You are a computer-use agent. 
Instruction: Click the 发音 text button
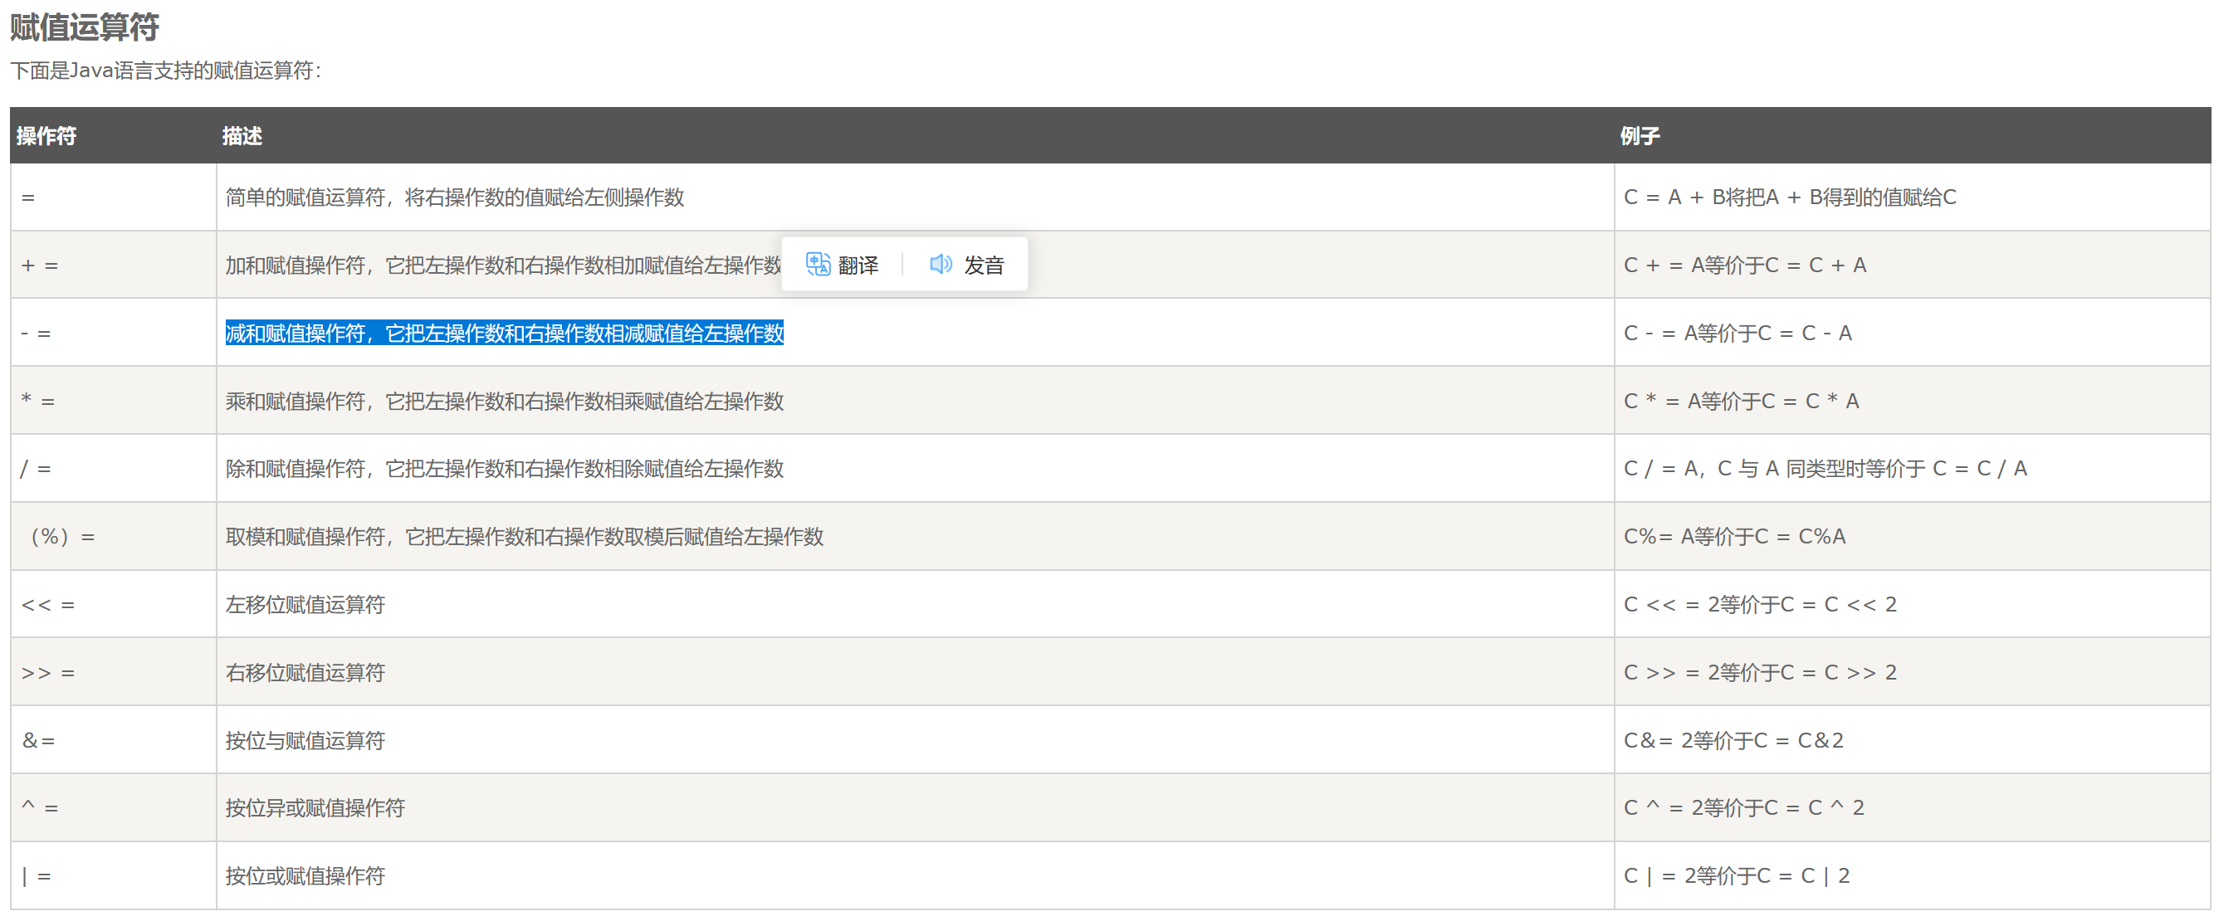point(984,266)
